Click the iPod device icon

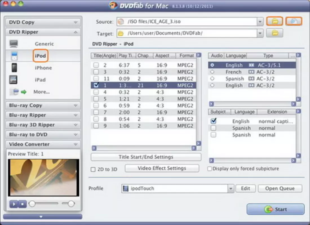tap(14, 56)
